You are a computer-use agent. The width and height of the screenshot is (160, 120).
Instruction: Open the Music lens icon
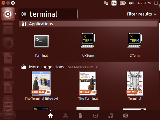click(x=110, y=115)
